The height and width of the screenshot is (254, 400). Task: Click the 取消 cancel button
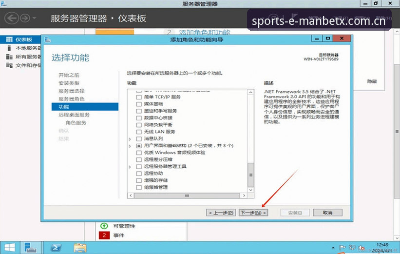pos(327,213)
